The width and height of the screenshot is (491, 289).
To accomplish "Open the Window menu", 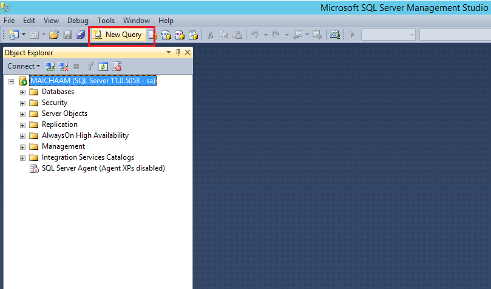I will (137, 21).
